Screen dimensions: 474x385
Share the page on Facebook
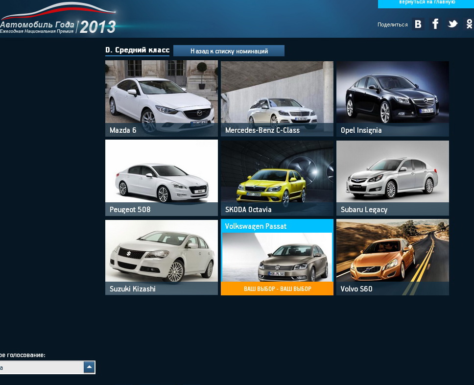435,24
